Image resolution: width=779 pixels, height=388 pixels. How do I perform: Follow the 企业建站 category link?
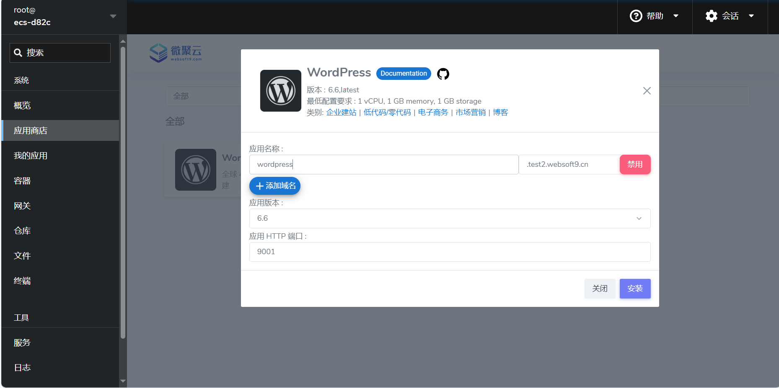coord(341,112)
